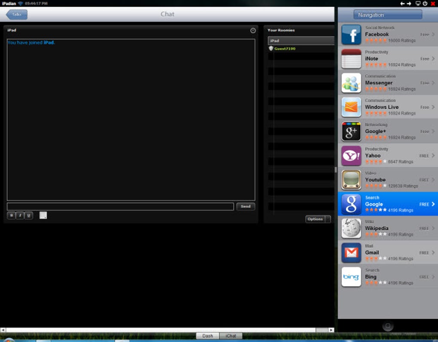The image size is (438, 342).
Task: Expand the Windows Live row chevron
Action: 433,107
